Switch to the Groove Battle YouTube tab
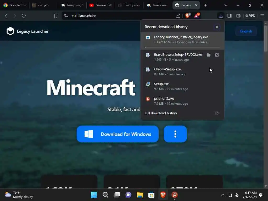This screenshot has height=201, width=268. [x=101, y=5]
